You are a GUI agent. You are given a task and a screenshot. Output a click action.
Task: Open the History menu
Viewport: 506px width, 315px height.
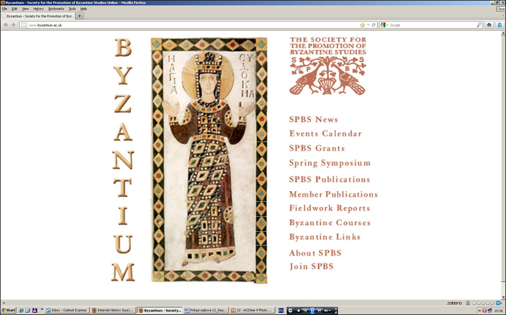(39, 9)
